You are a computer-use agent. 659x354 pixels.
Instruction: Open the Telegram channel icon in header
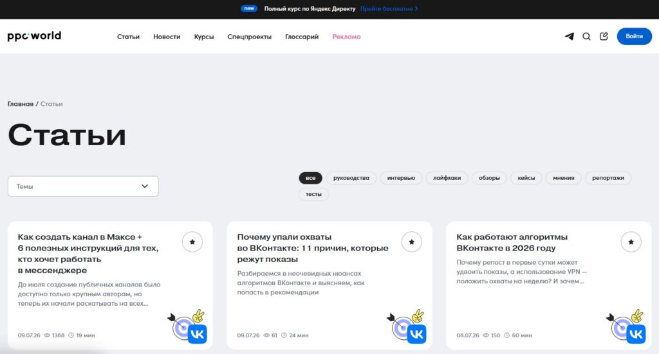coord(569,37)
